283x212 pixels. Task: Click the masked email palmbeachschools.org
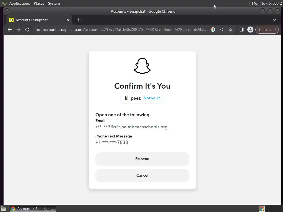tap(131, 127)
